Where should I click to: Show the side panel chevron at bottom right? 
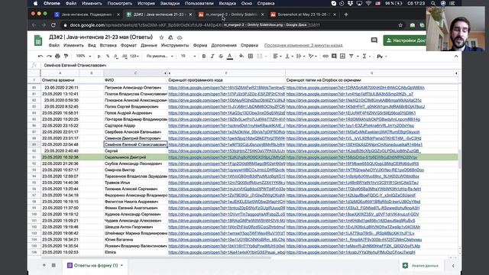click(x=453, y=266)
